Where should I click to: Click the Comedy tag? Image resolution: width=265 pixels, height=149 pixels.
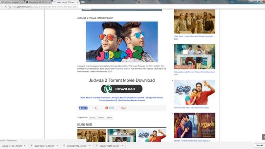point(101,118)
